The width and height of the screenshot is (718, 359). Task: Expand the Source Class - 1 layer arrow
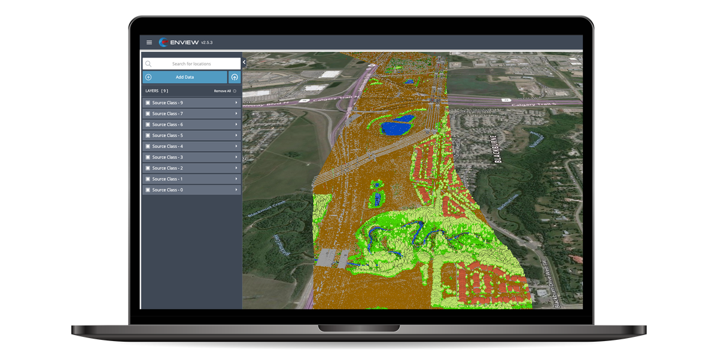click(236, 179)
